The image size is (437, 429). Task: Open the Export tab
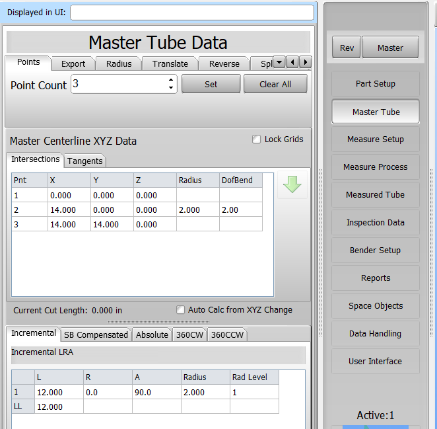[73, 63]
